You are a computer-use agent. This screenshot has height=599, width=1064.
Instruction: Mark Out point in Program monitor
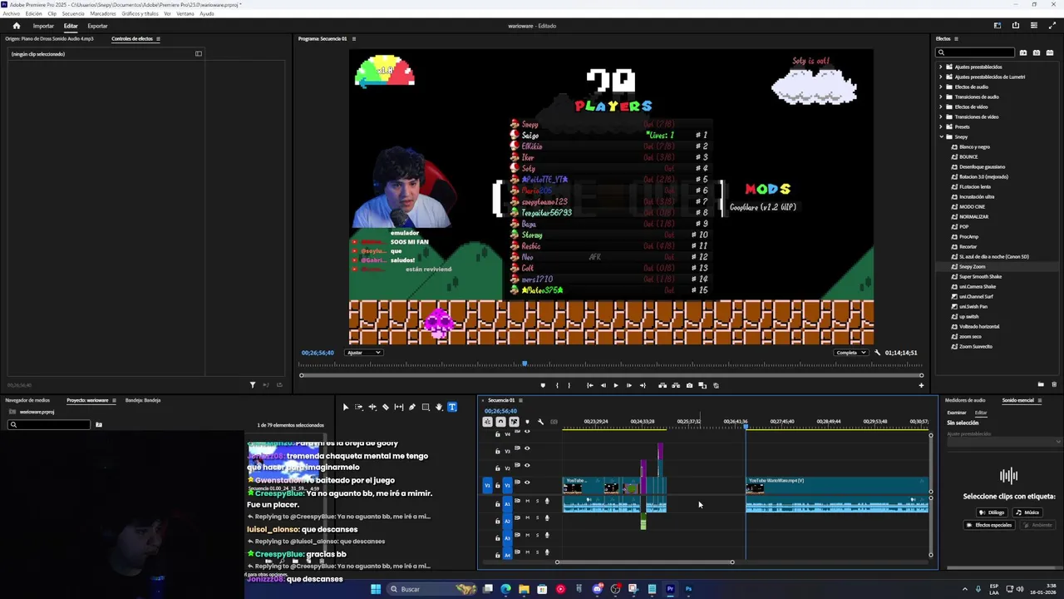coord(569,385)
